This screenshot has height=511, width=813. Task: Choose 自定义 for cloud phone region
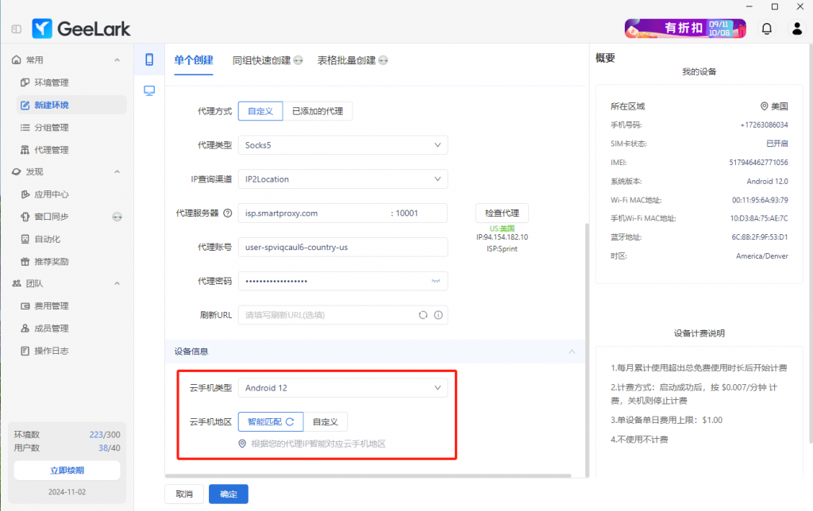pyautogui.click(x=326, y=421)
